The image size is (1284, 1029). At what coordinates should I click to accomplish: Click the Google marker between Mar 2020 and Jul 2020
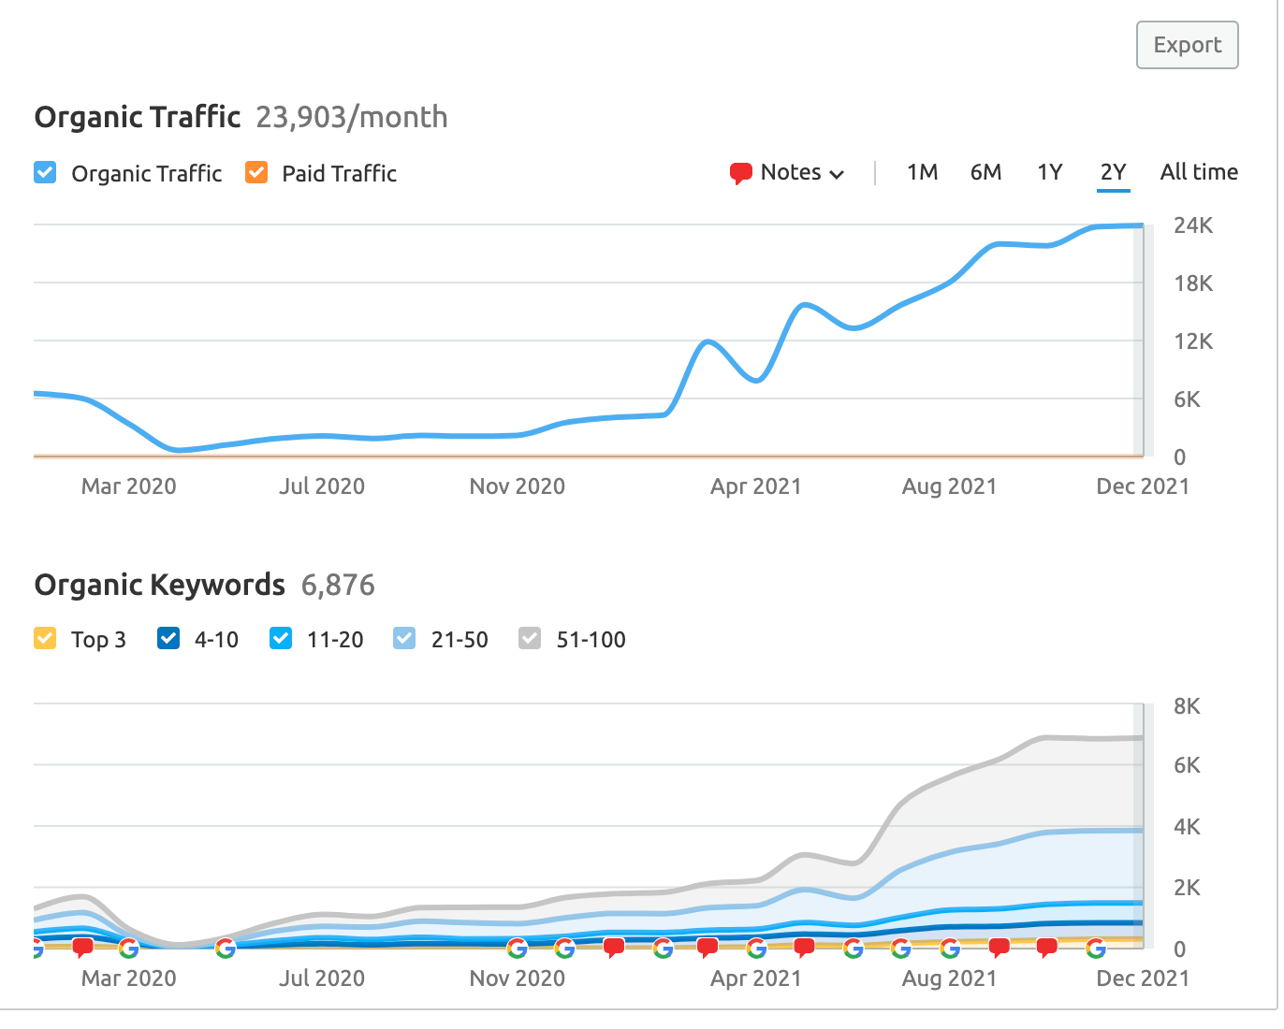225,949
